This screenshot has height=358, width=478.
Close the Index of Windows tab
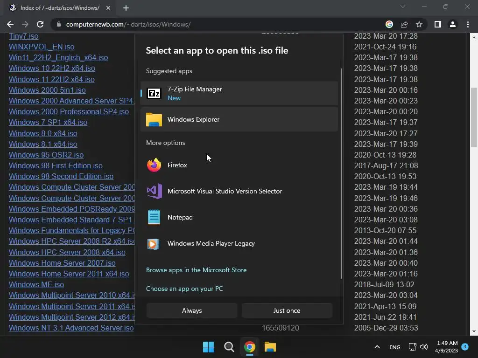tap(108, 8)
